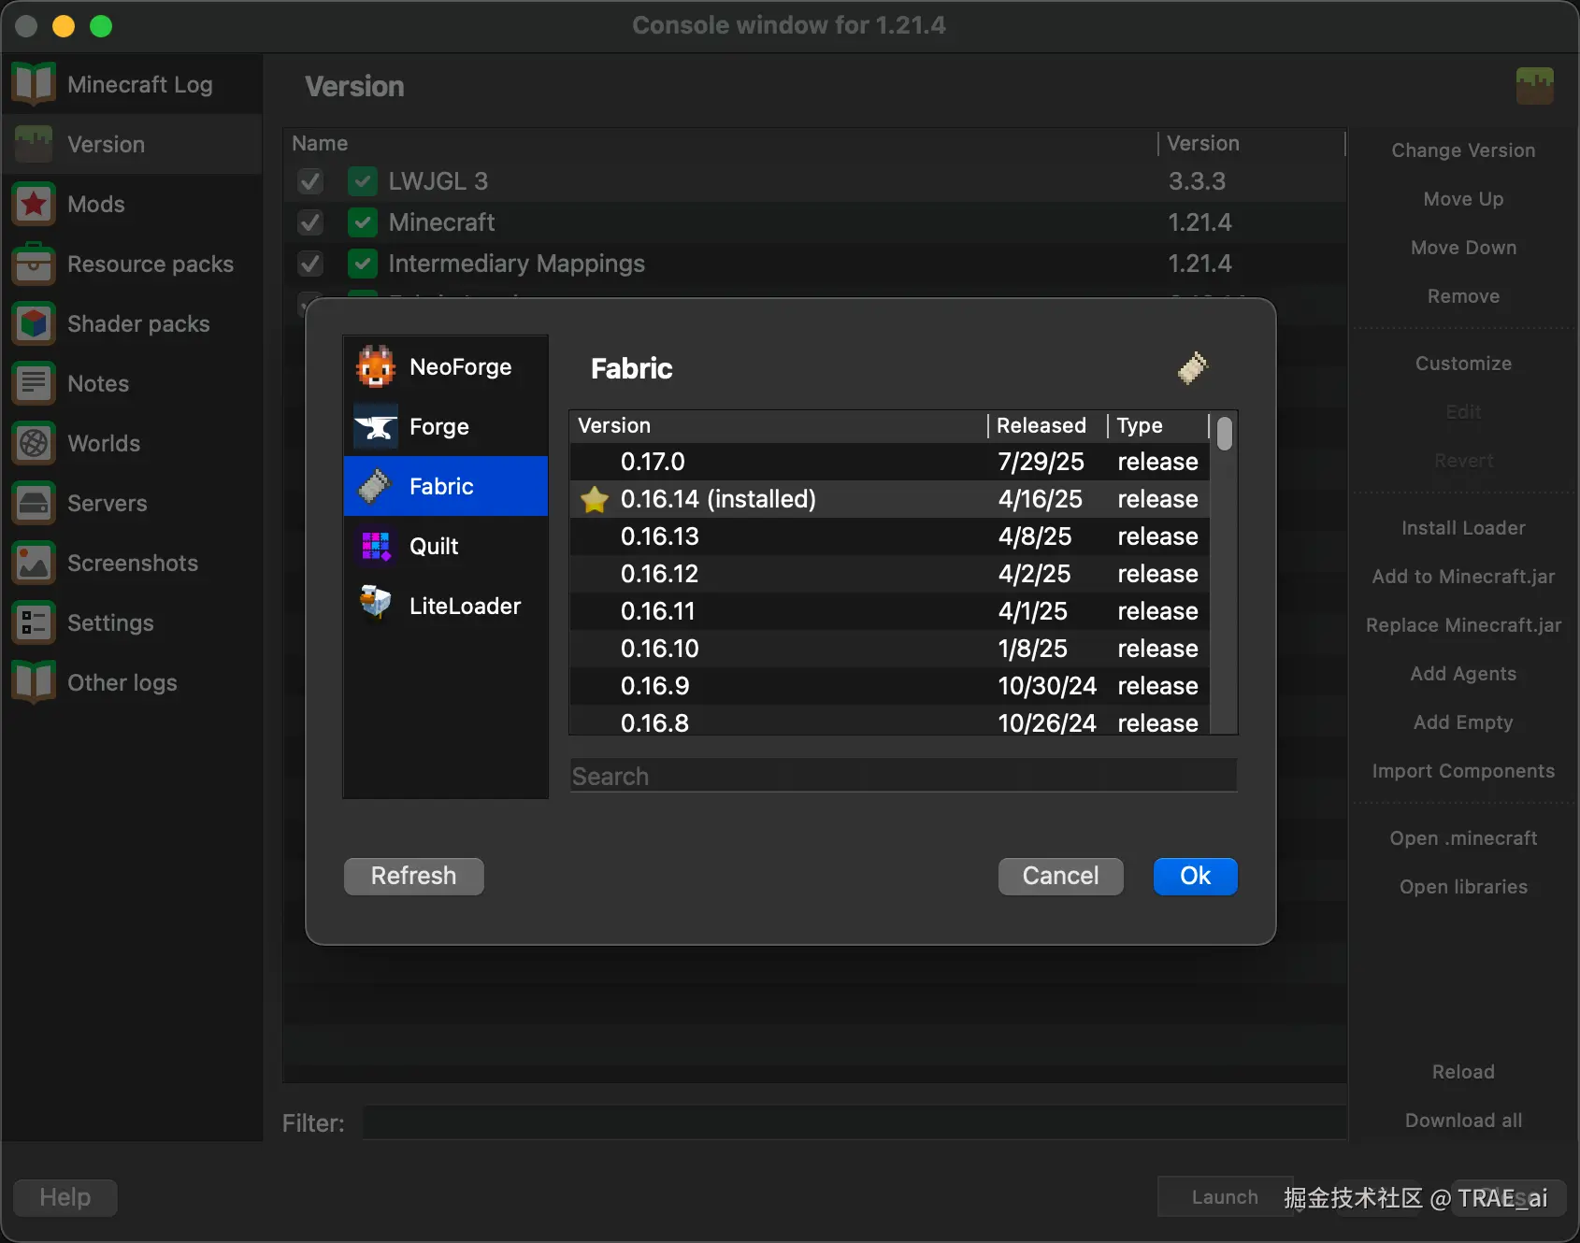Cancel the loader selection dialog
Screen dimensions: 1580x1243
[x=1061, y=876]
